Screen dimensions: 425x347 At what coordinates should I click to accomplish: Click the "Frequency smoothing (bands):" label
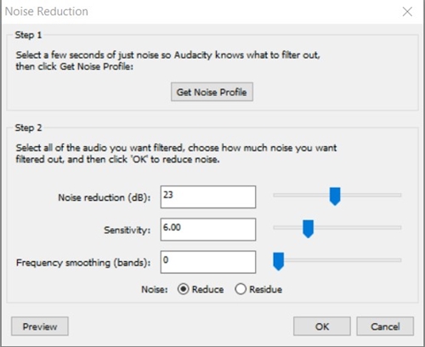click(83, 263)
